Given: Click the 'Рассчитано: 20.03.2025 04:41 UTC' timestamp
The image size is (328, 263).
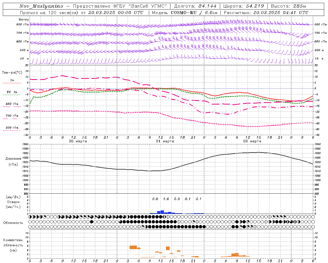Looking at the screenshot, I should [x=266, y=13].
